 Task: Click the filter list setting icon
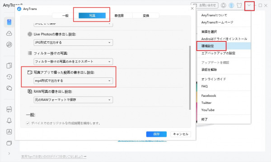pyautogui.click(x=30, y=53)
